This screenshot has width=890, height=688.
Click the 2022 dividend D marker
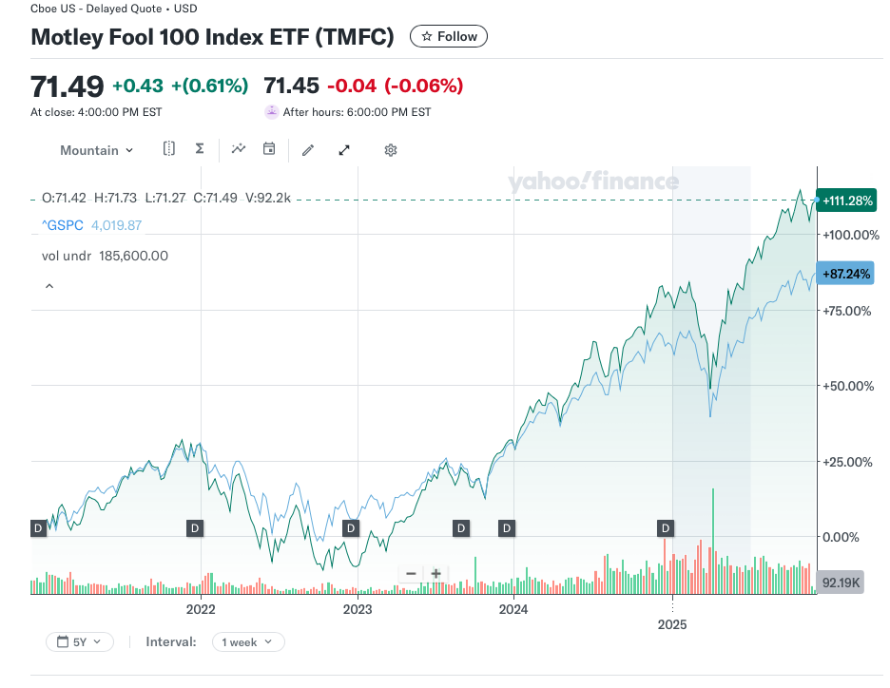194,527
